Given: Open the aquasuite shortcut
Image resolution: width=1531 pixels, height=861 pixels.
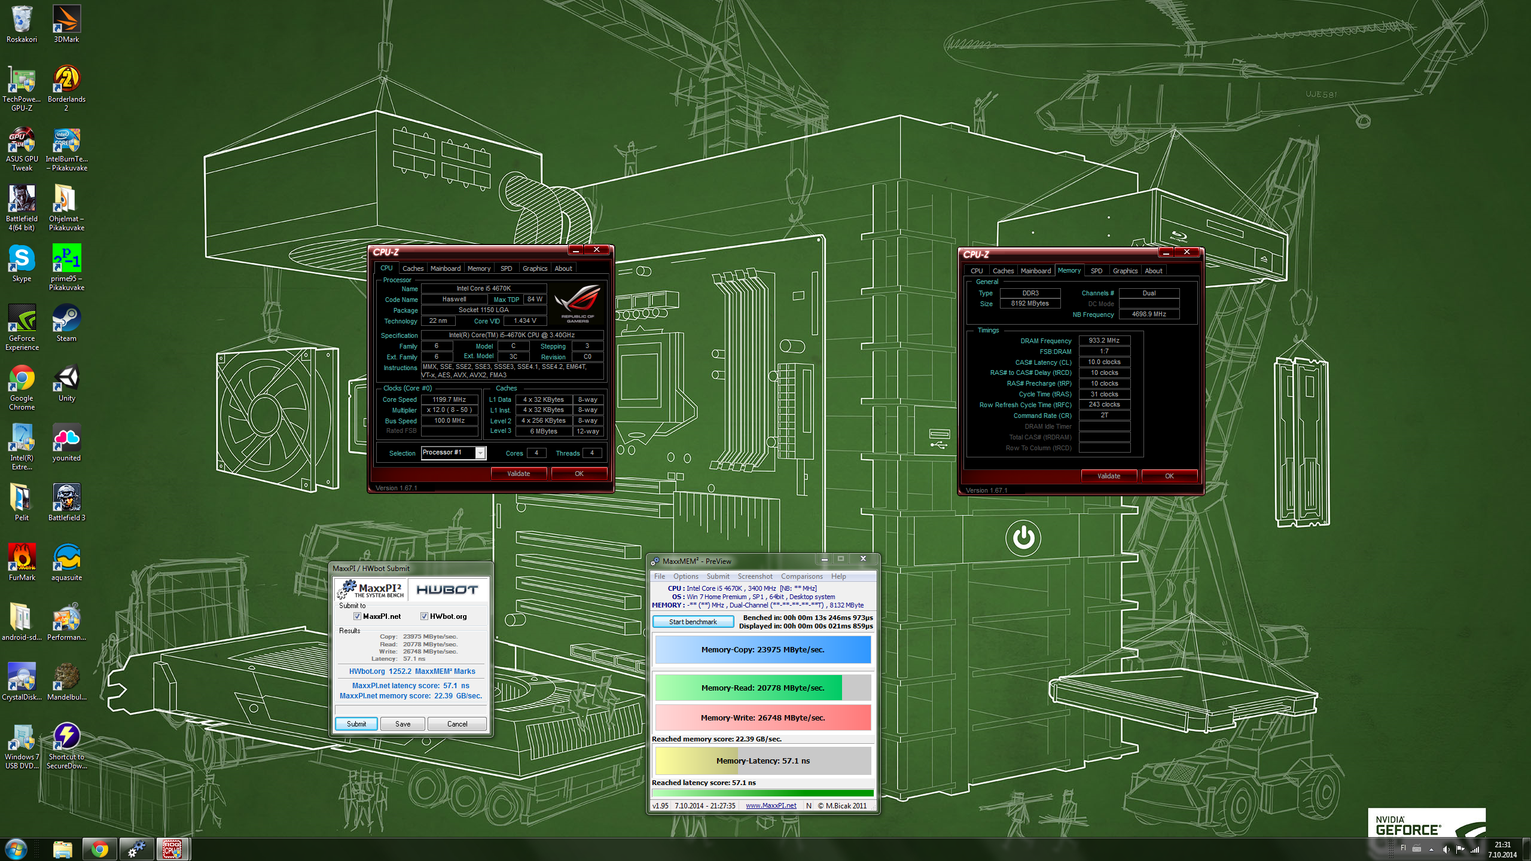Looking at the screenshot, I should point(66,562).
